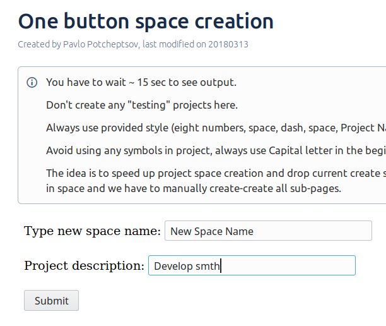The image size is (386, 326).
Task: Click the info circle icon
Action: (x=32, y=82)
